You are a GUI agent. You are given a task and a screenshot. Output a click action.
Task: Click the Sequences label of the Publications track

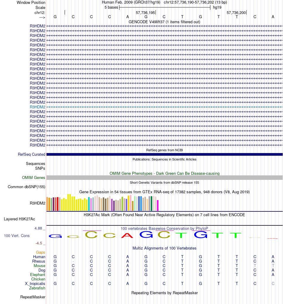35,164
